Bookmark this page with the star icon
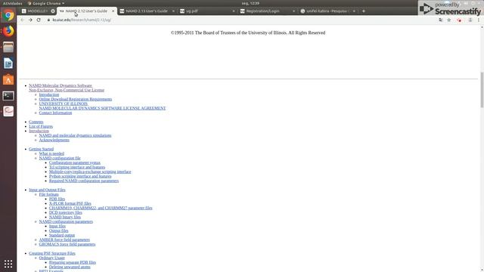This screenshot has height=272, width=484. pyautogui.click(x=448, y=20)
